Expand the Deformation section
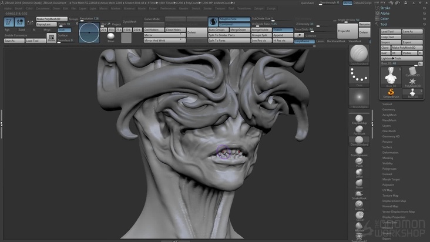The image size is (430, 242). tap(390, 152)
